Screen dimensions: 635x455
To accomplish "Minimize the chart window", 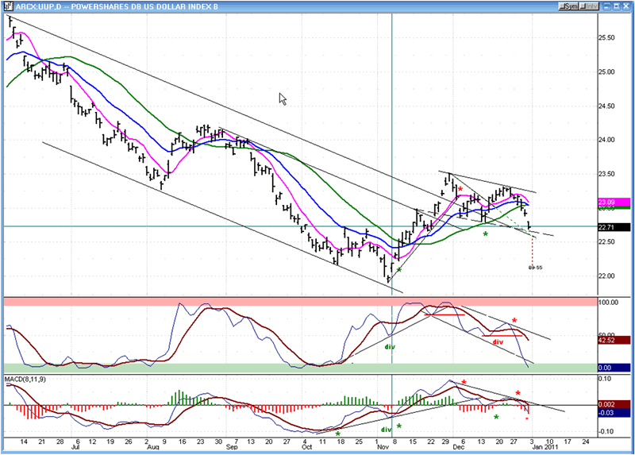I will (606, 7).
